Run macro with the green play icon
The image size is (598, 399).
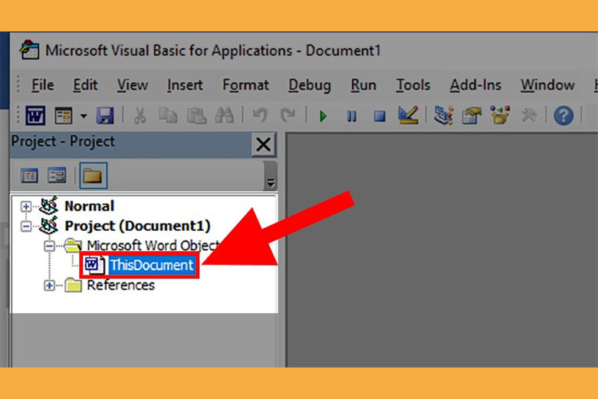[x=323, y=116]
